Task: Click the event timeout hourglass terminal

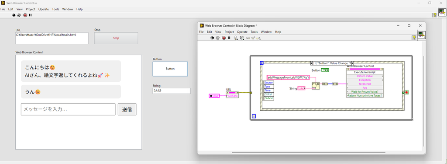Action: pyautogui.click(x=262, y=63)
